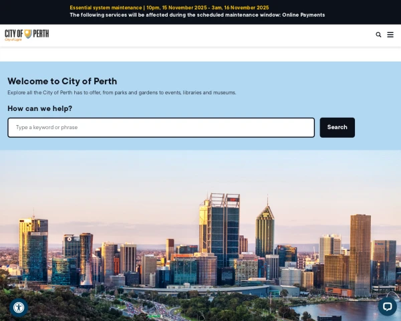The image size is (401, 321).
Task: Click the Welcome to City of Perth heading
Action: 62,81
